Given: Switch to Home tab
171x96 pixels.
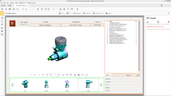Looking at the screenshot, I should tap(3, 6).
